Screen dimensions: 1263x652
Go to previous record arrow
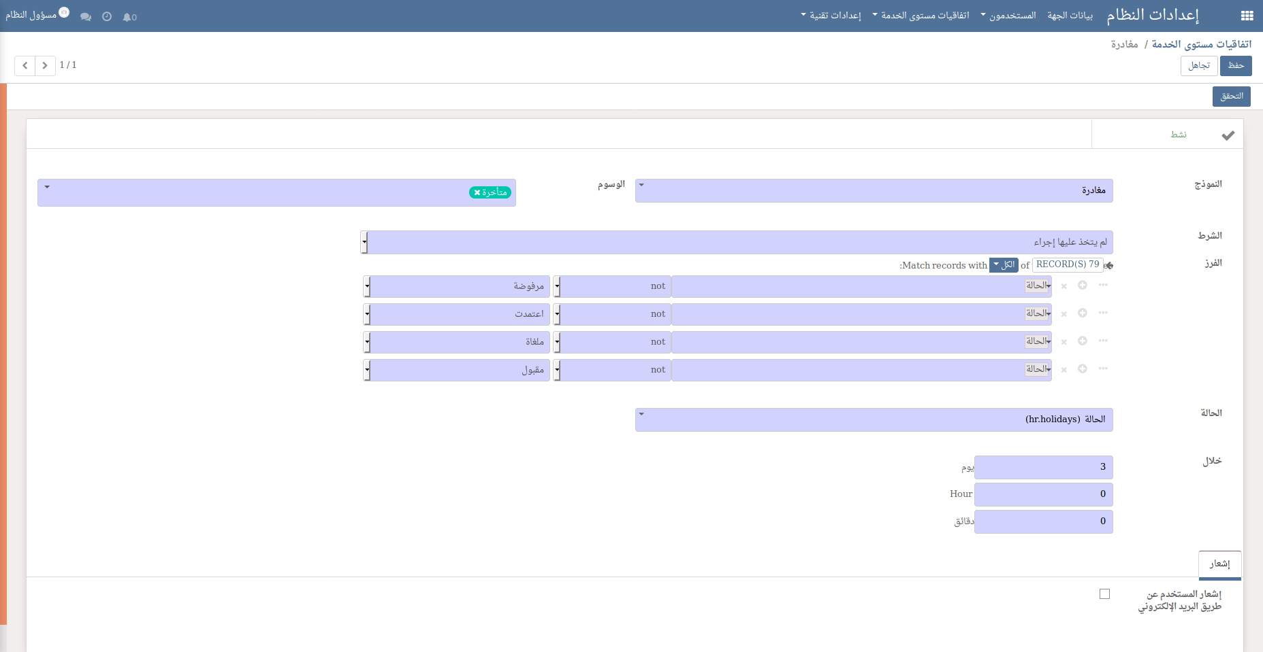[x=25, y=65]
